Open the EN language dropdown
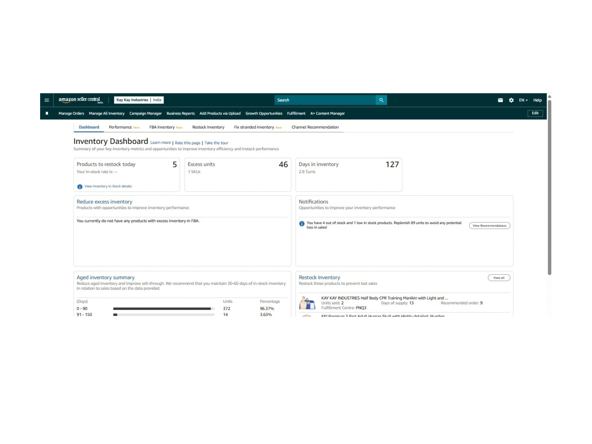The image size is (592, 444). point(523,100)
